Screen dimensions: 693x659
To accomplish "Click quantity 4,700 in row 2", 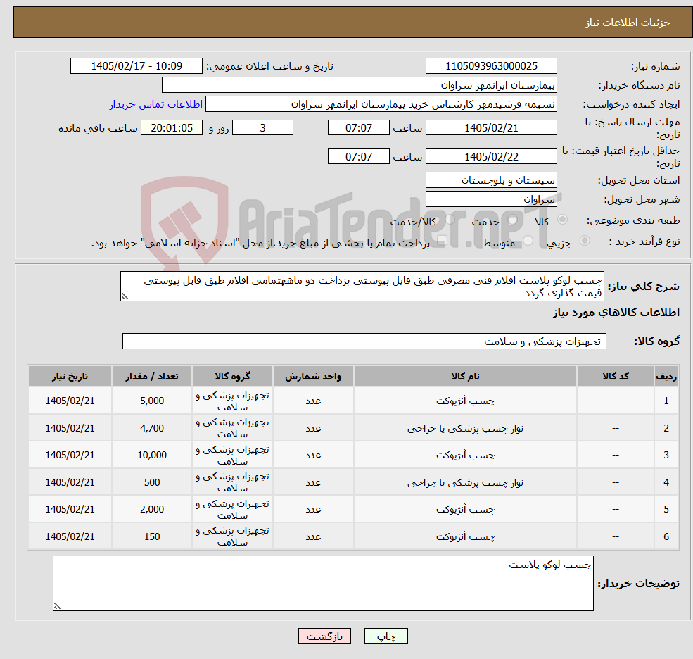I will pos(151,428).
